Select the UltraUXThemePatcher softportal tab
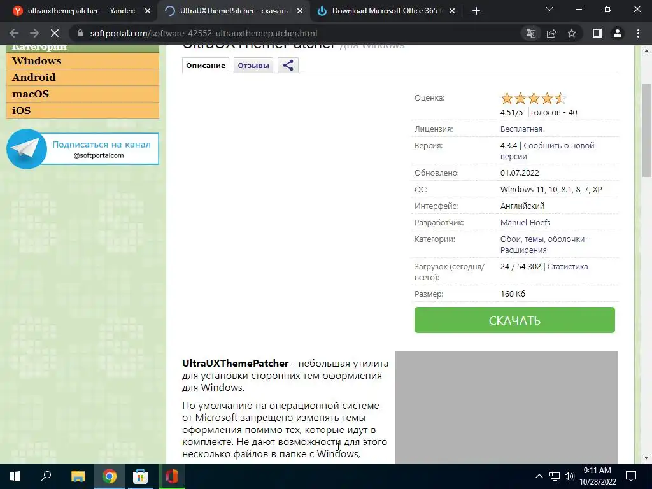The width and height of the screenshot is (652, 489). point(234,11)
